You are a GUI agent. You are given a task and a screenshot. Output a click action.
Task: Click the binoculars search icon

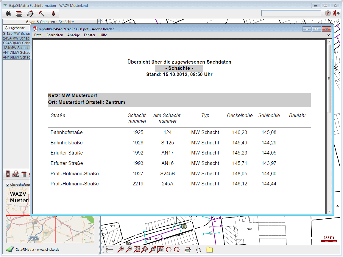point(8,13)
